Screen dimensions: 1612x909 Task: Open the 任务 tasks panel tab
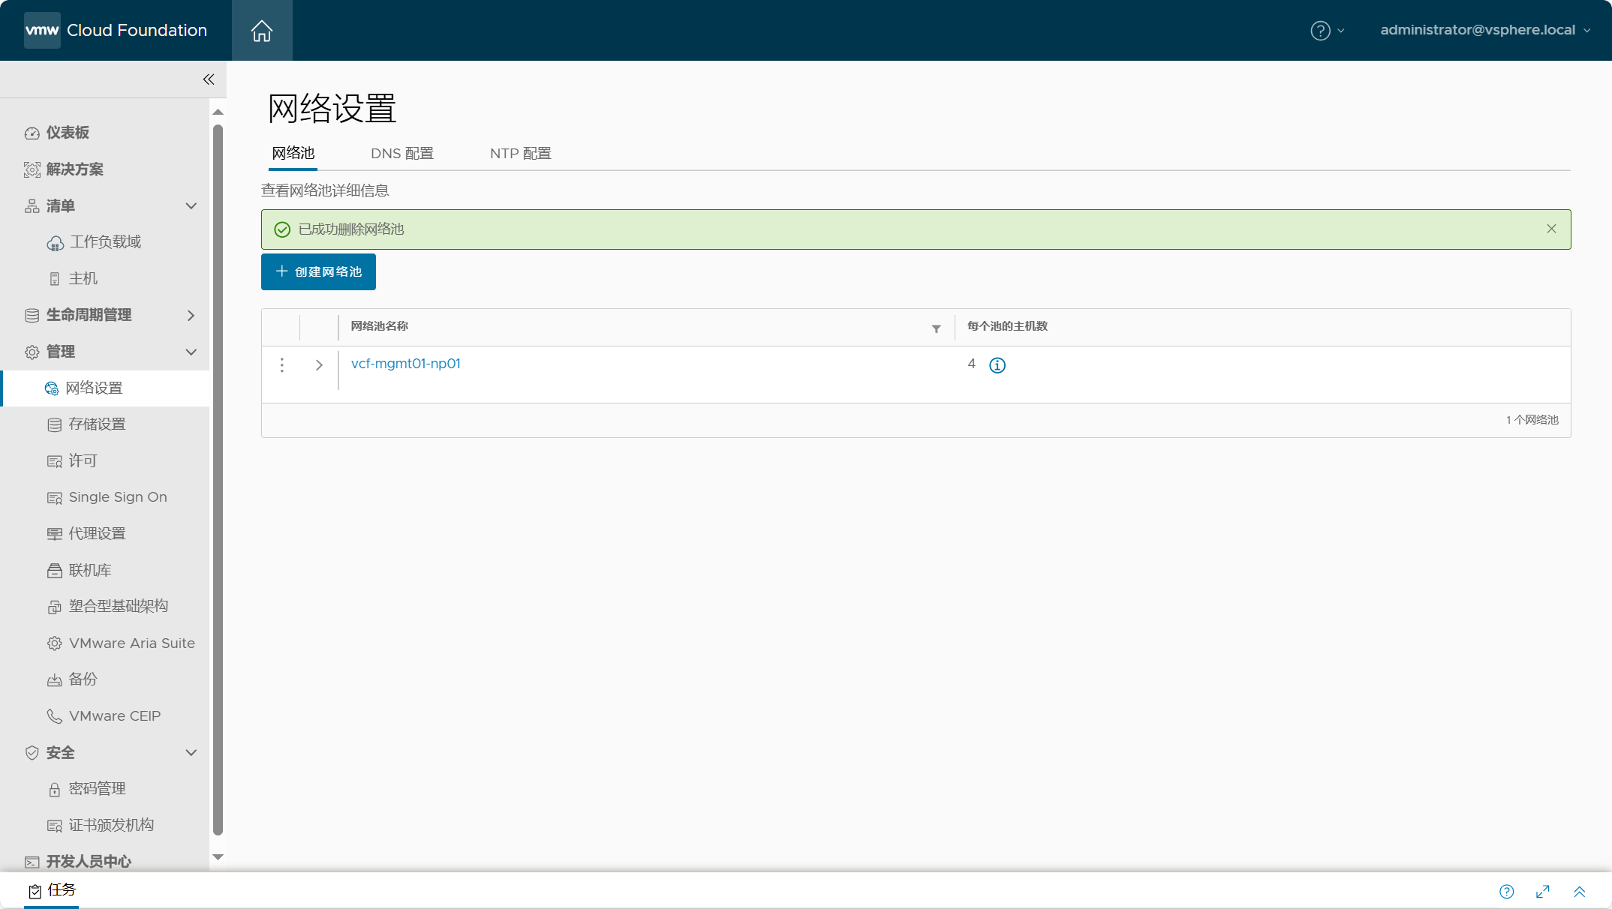tap(52, 890)
